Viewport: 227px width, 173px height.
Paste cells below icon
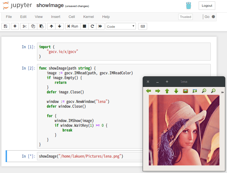click(x=41, y=26)
